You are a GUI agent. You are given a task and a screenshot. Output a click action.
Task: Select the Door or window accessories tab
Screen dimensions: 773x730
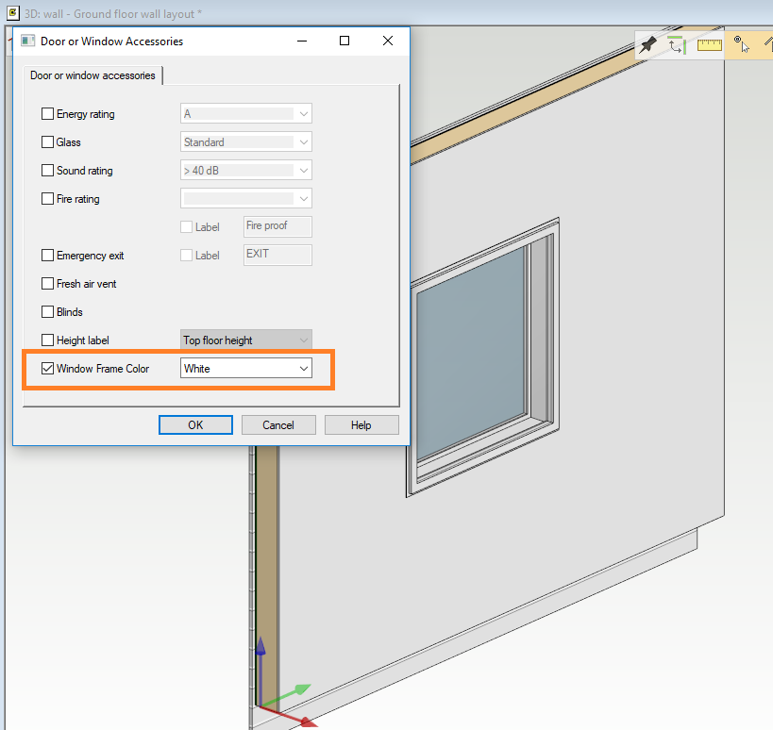pos(92,75)
